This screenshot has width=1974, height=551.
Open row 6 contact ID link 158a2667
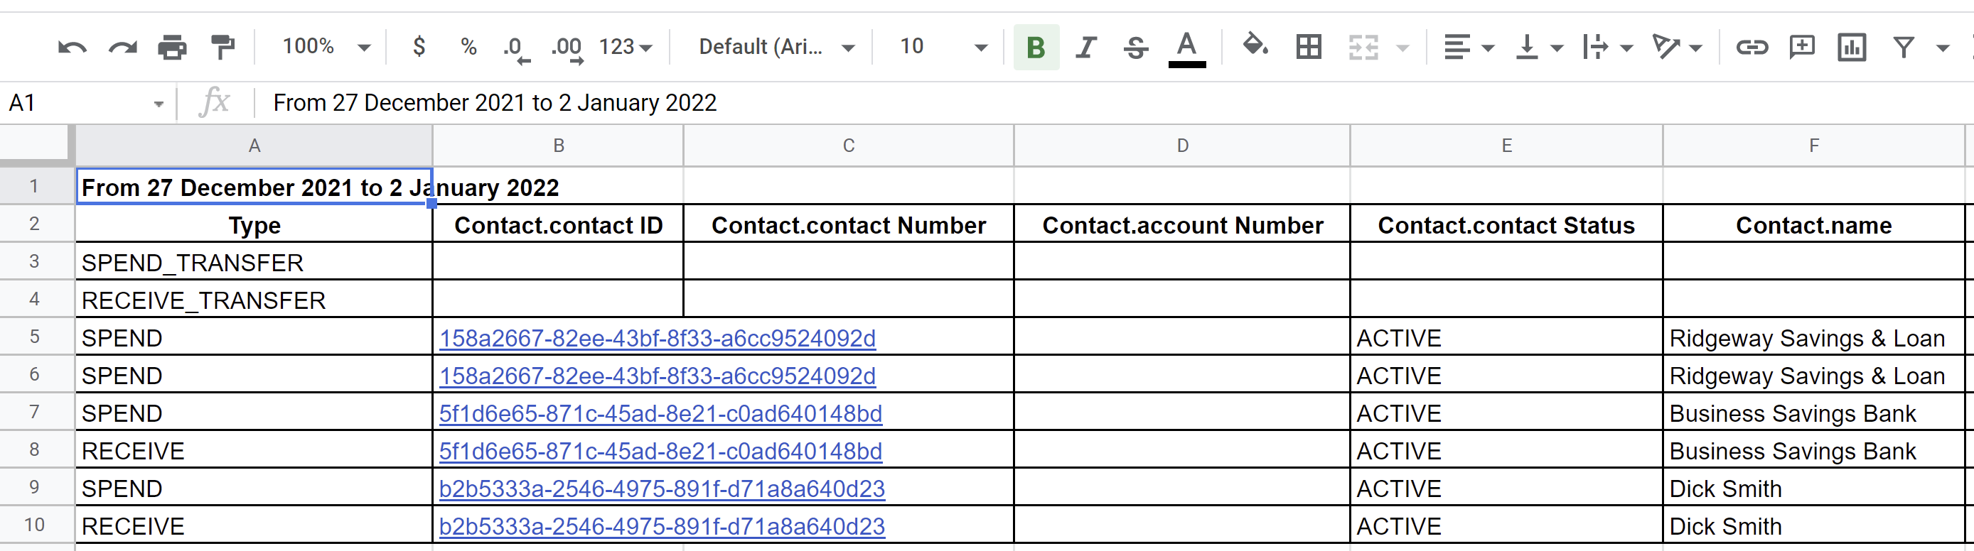point(658,376)
